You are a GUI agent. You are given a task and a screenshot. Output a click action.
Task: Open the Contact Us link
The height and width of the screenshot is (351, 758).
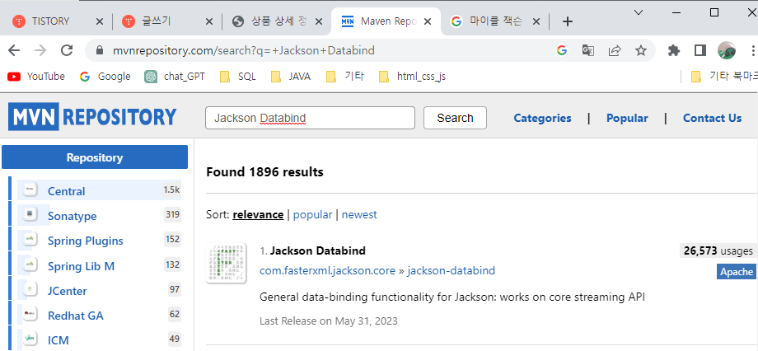click(x=712, y=119)
